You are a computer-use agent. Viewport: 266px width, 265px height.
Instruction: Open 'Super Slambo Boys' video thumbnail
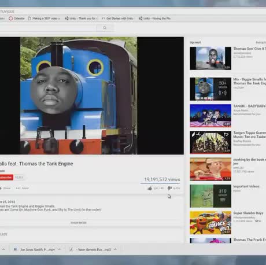210,223
